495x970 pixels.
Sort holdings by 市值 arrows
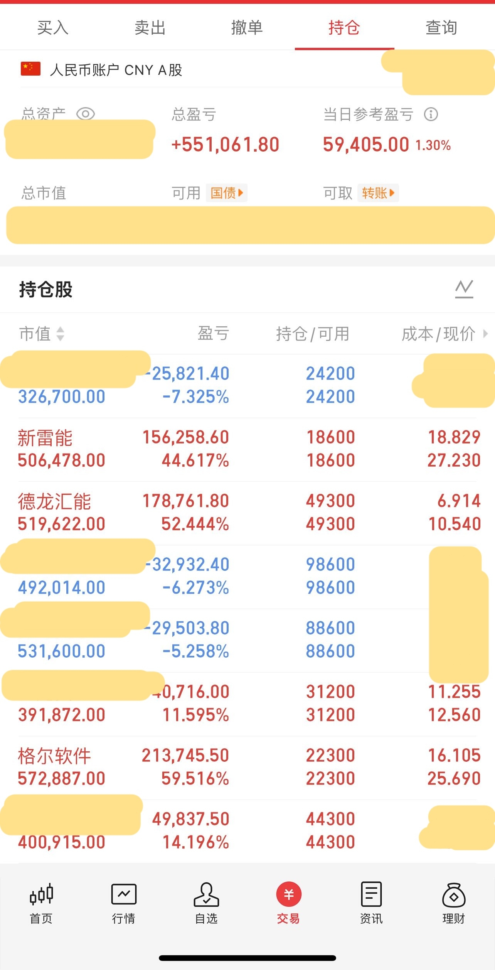click(60, 334)
